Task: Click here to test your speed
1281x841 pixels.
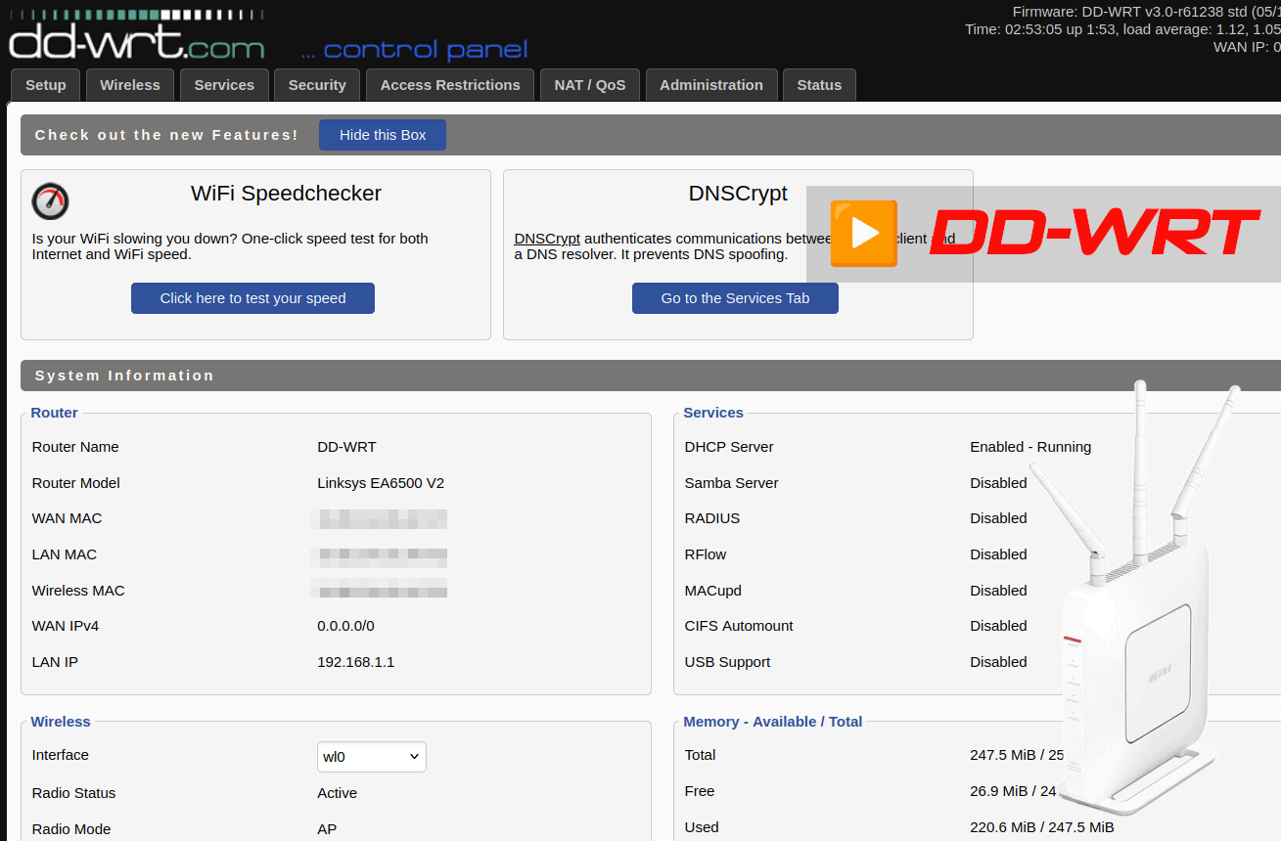Action: 252,297
